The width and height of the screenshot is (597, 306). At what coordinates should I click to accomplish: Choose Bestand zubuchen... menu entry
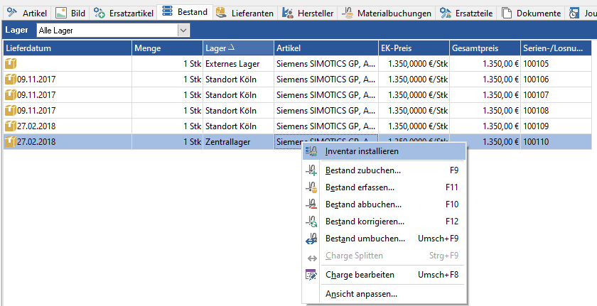(x=384, y=170)
